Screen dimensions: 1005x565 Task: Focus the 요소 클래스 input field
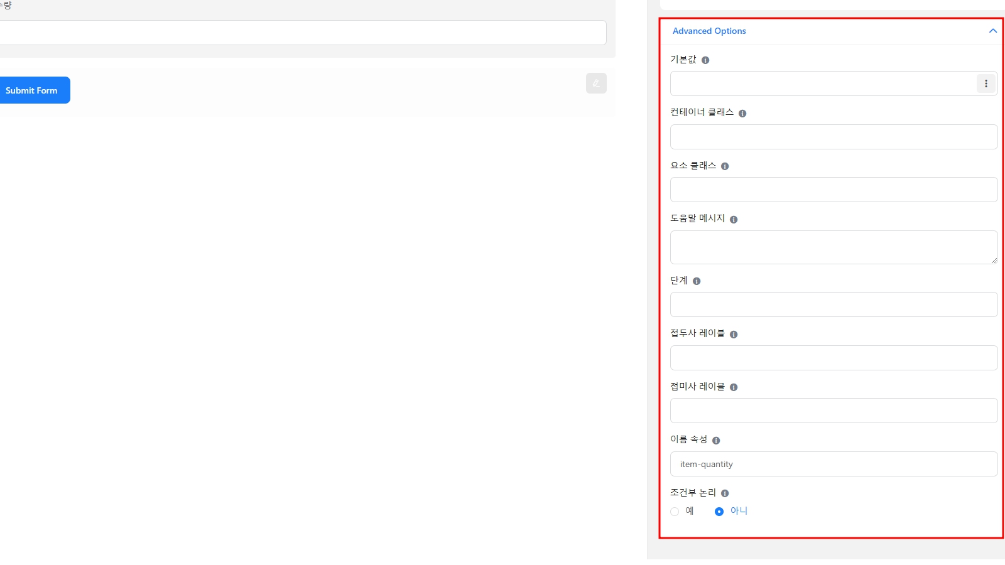[834, 190]
